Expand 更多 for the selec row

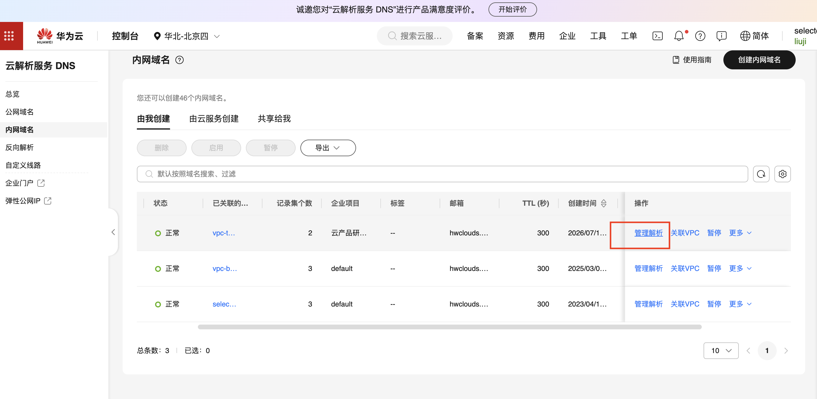point(740,304)
